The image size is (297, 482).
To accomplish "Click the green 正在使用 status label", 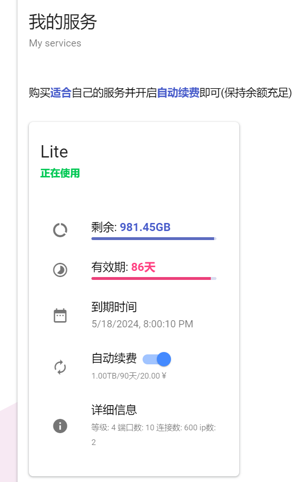I will (x=60, y=174).
